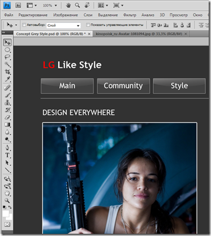The width and height of the screenshot is (211, 236).
Task: Swap foreground and background colors
Action: (x=10, y=207)
